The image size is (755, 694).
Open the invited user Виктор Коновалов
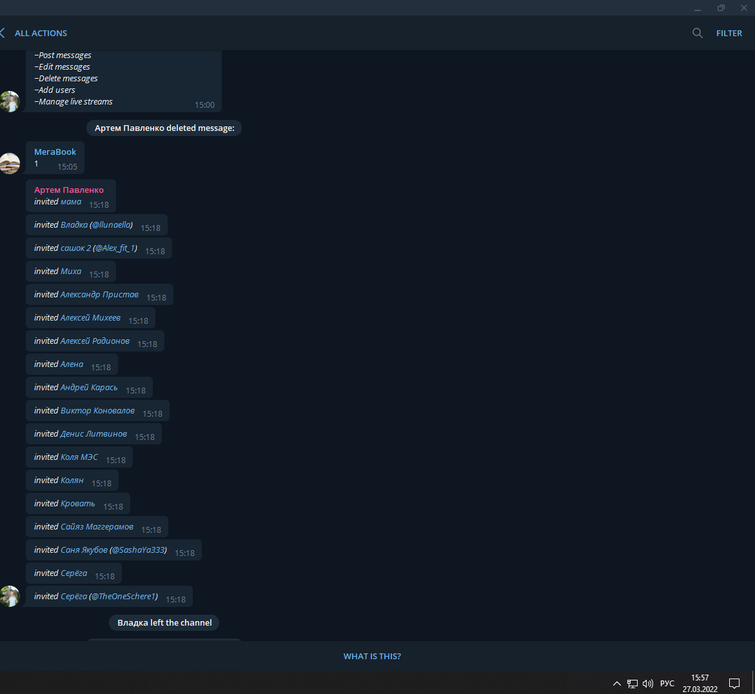tap(98, 410)
